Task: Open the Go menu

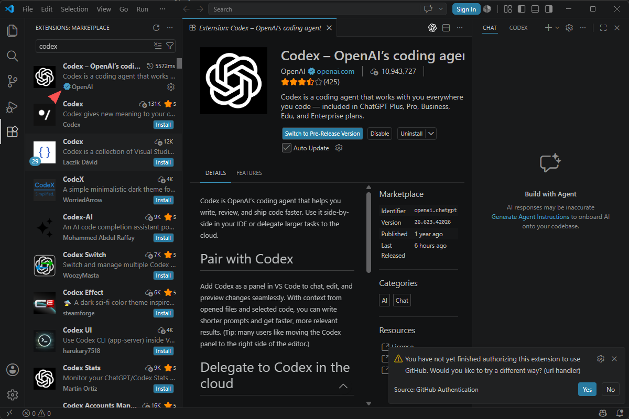Action: pyautogui.click(x=124, y=9)
